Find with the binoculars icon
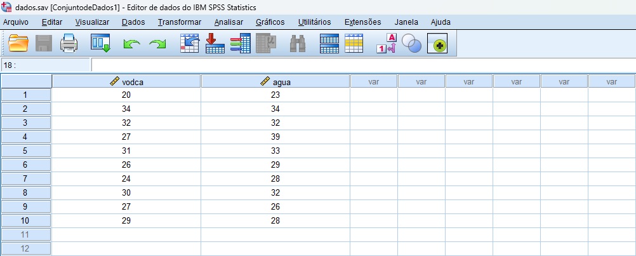The width and height of the screenshot is (636, 256). point(298,43)
